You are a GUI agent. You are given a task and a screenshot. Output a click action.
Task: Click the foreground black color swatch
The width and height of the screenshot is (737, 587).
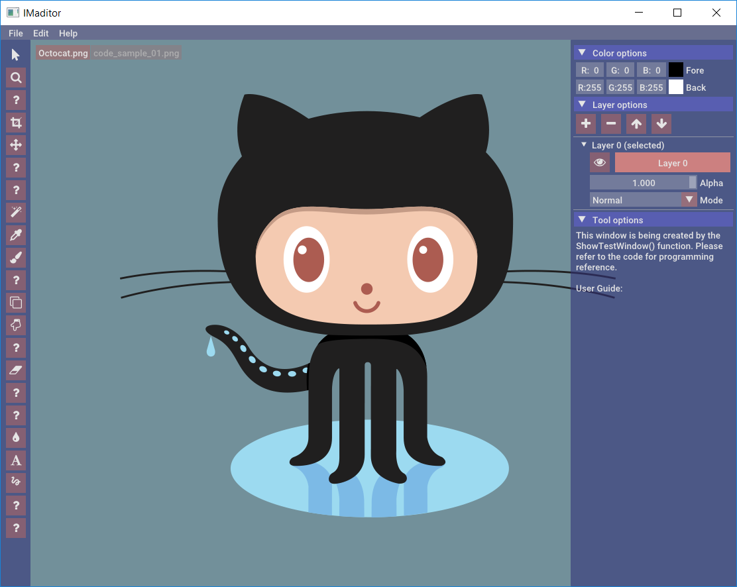click(x=676, y=70)
